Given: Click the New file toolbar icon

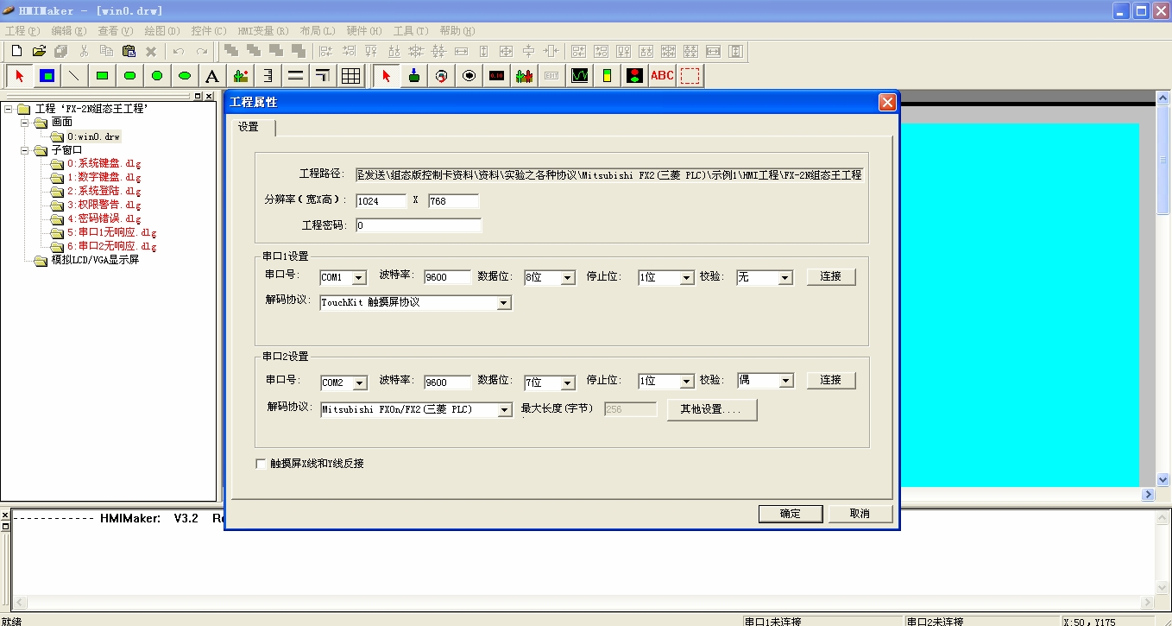Looking at the screenshot, I should point(16,51).
